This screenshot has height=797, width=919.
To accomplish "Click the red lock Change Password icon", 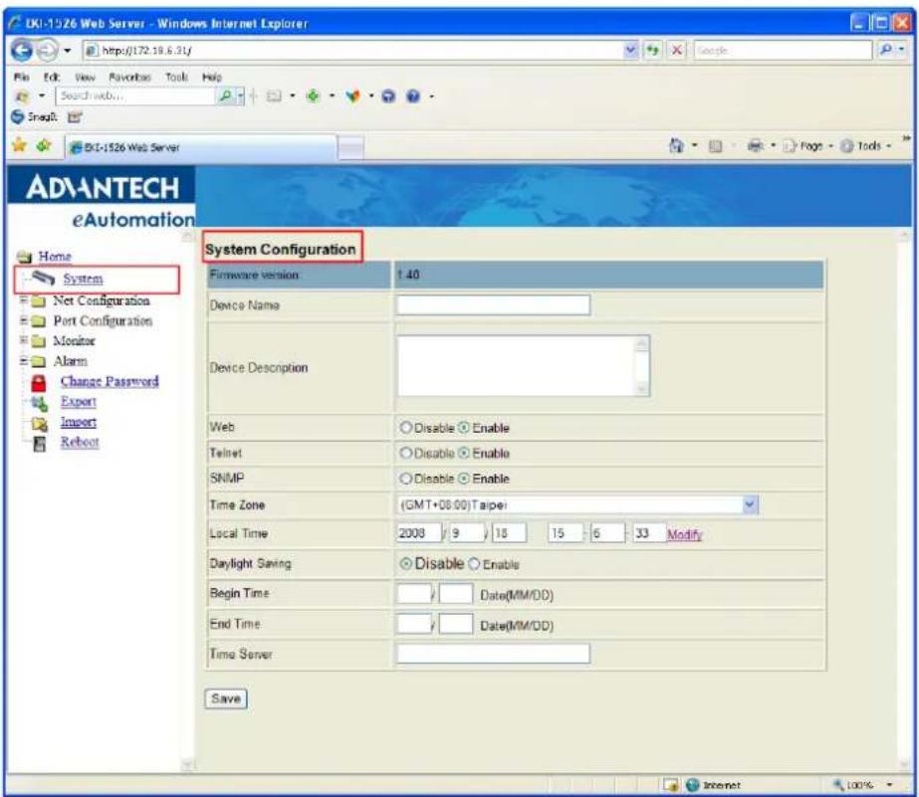I will pos(39,383).
